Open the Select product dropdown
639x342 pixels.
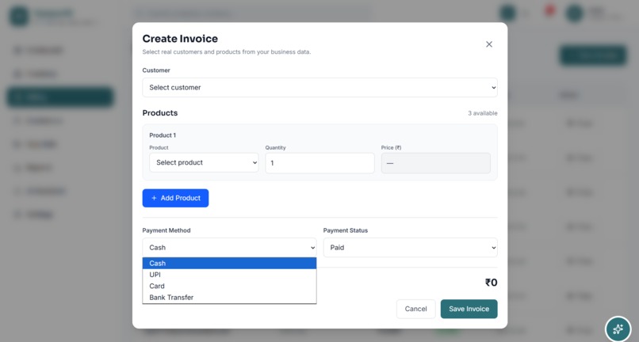(x=204, y=162)
